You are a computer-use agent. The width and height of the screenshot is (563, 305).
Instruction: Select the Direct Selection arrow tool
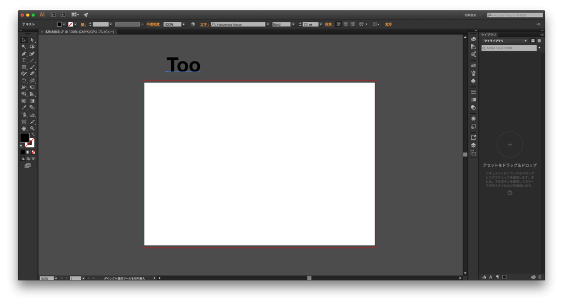pos(32,40)
